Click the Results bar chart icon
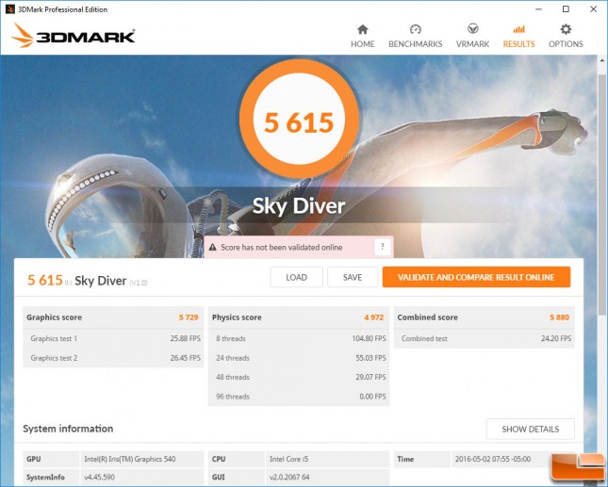The height and width of the screenshot is (487, 608). coord(518,29)
